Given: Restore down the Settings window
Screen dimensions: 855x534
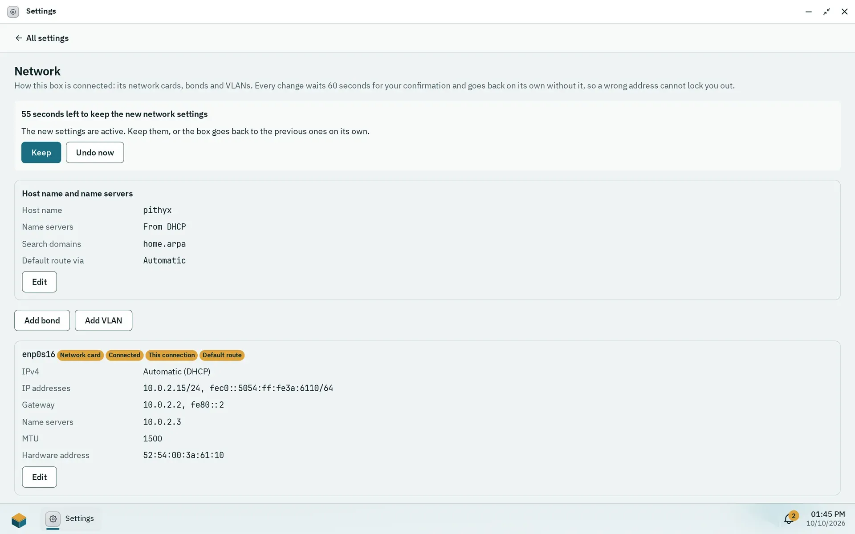Looking at the screenshot, I should click(826, 12).
